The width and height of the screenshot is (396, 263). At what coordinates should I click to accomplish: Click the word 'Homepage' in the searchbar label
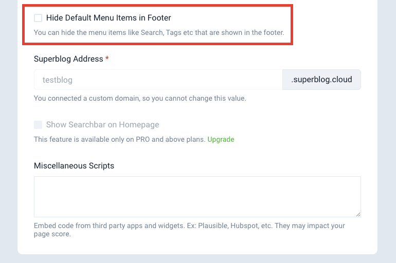141,125
